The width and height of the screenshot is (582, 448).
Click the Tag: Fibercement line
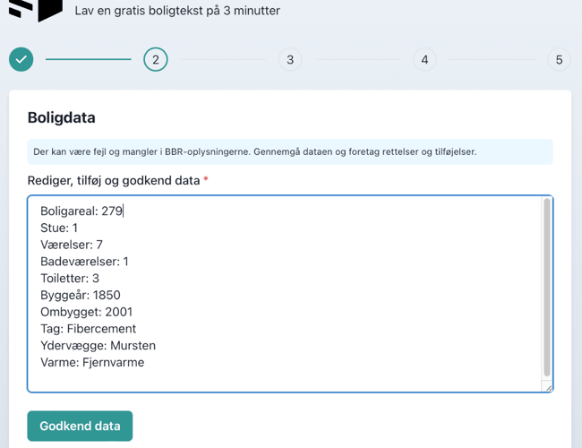click(88, 329)
